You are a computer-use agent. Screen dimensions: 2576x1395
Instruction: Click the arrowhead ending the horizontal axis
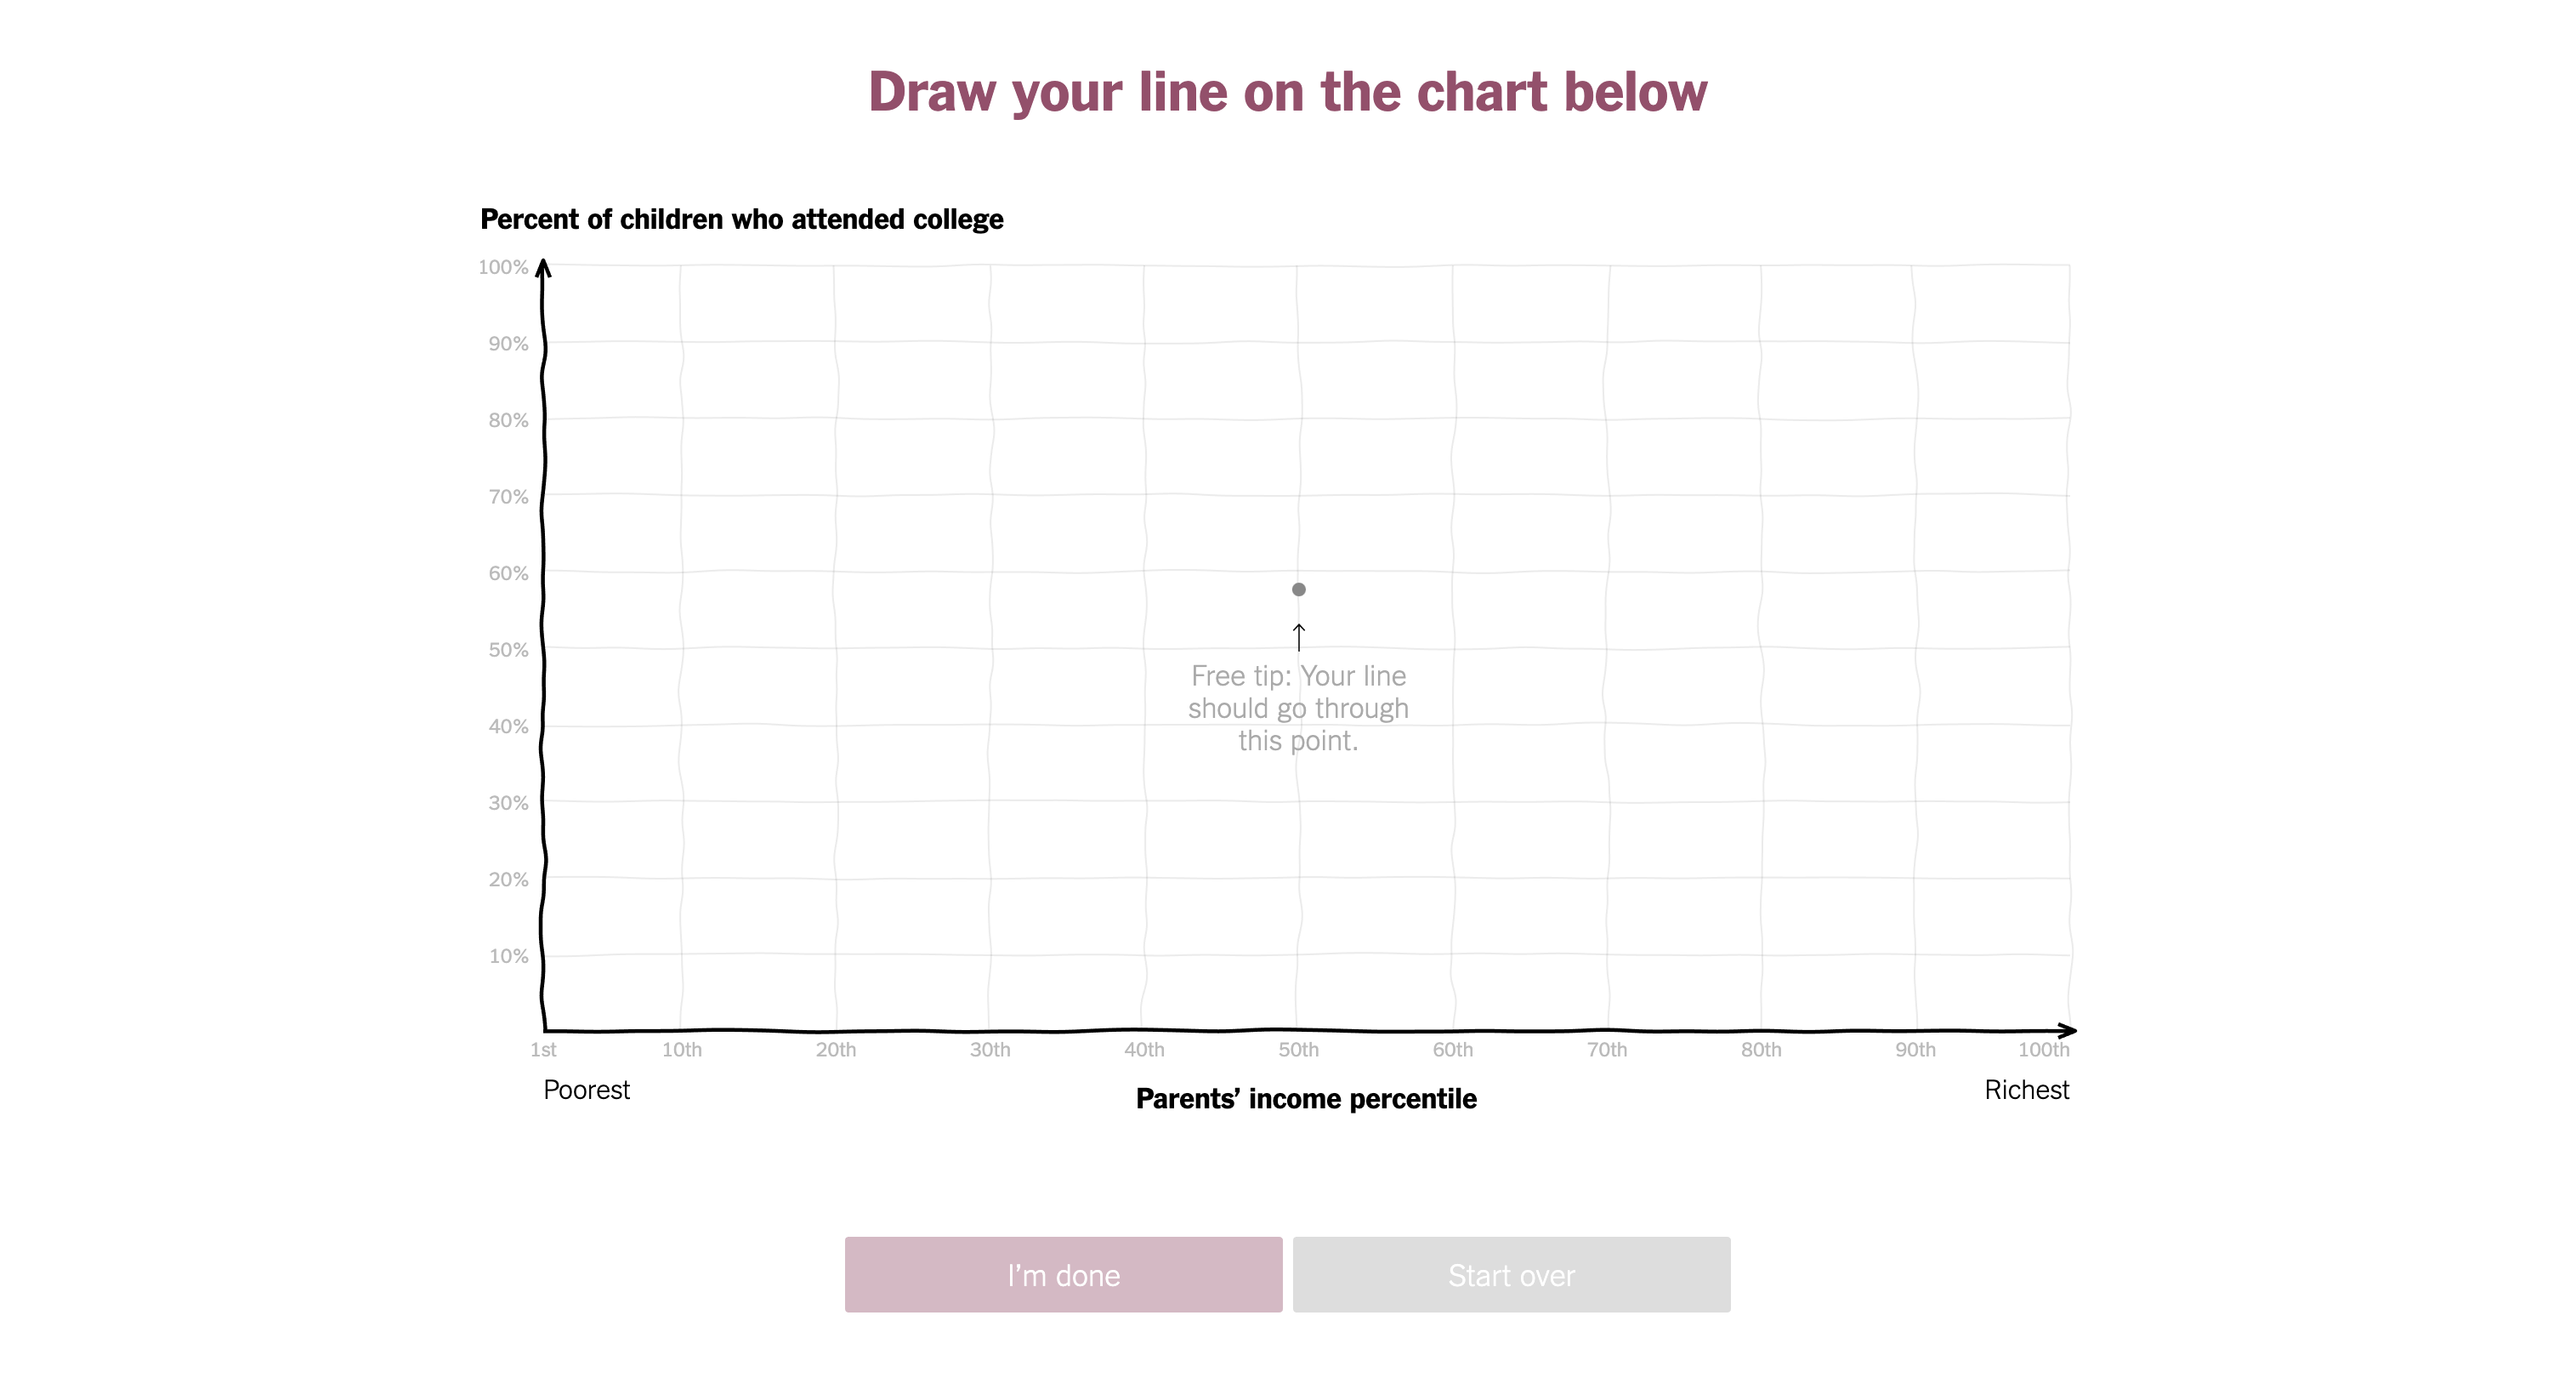[2066, 1030]
